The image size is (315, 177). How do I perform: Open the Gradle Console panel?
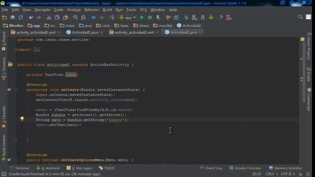tap(245, 168)
